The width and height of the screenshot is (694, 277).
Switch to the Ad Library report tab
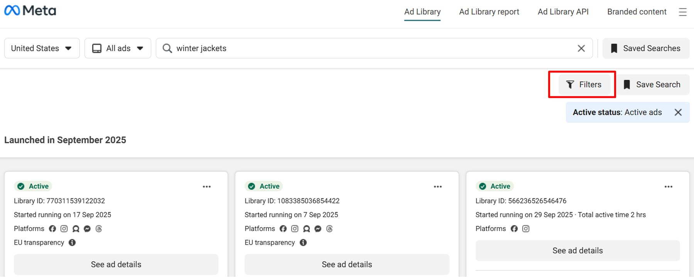[x=489, y=12]
